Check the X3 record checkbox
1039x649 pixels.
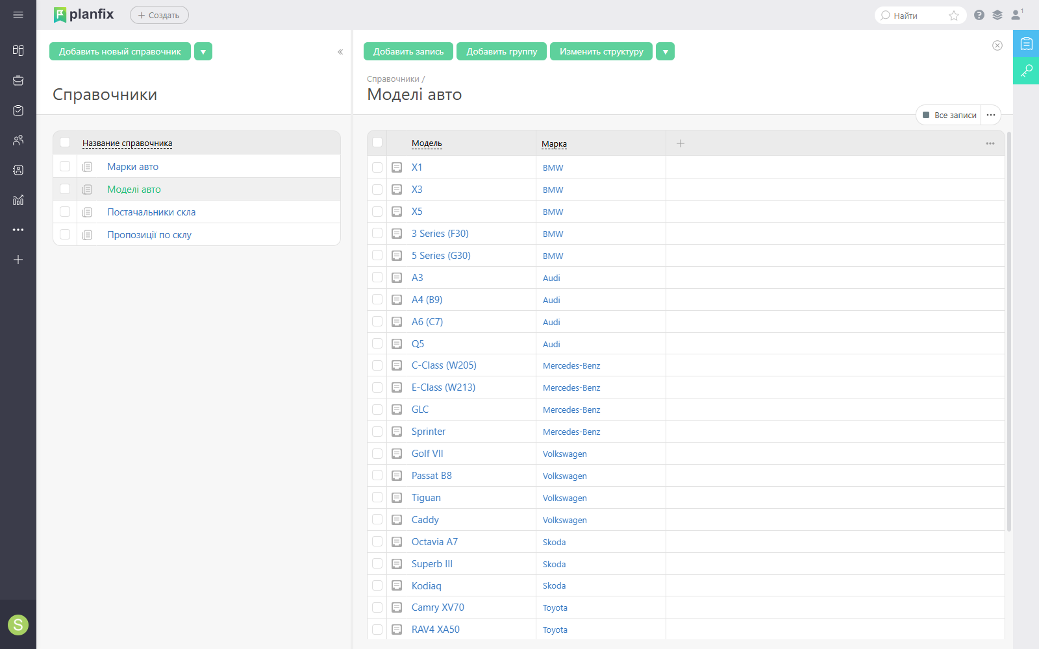pyautogui.click(x=377, y=190)
